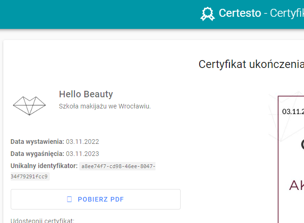304x223 pixels.
Task: Click the Hello Beauty diamond lips logo
Action: (29, 106)
